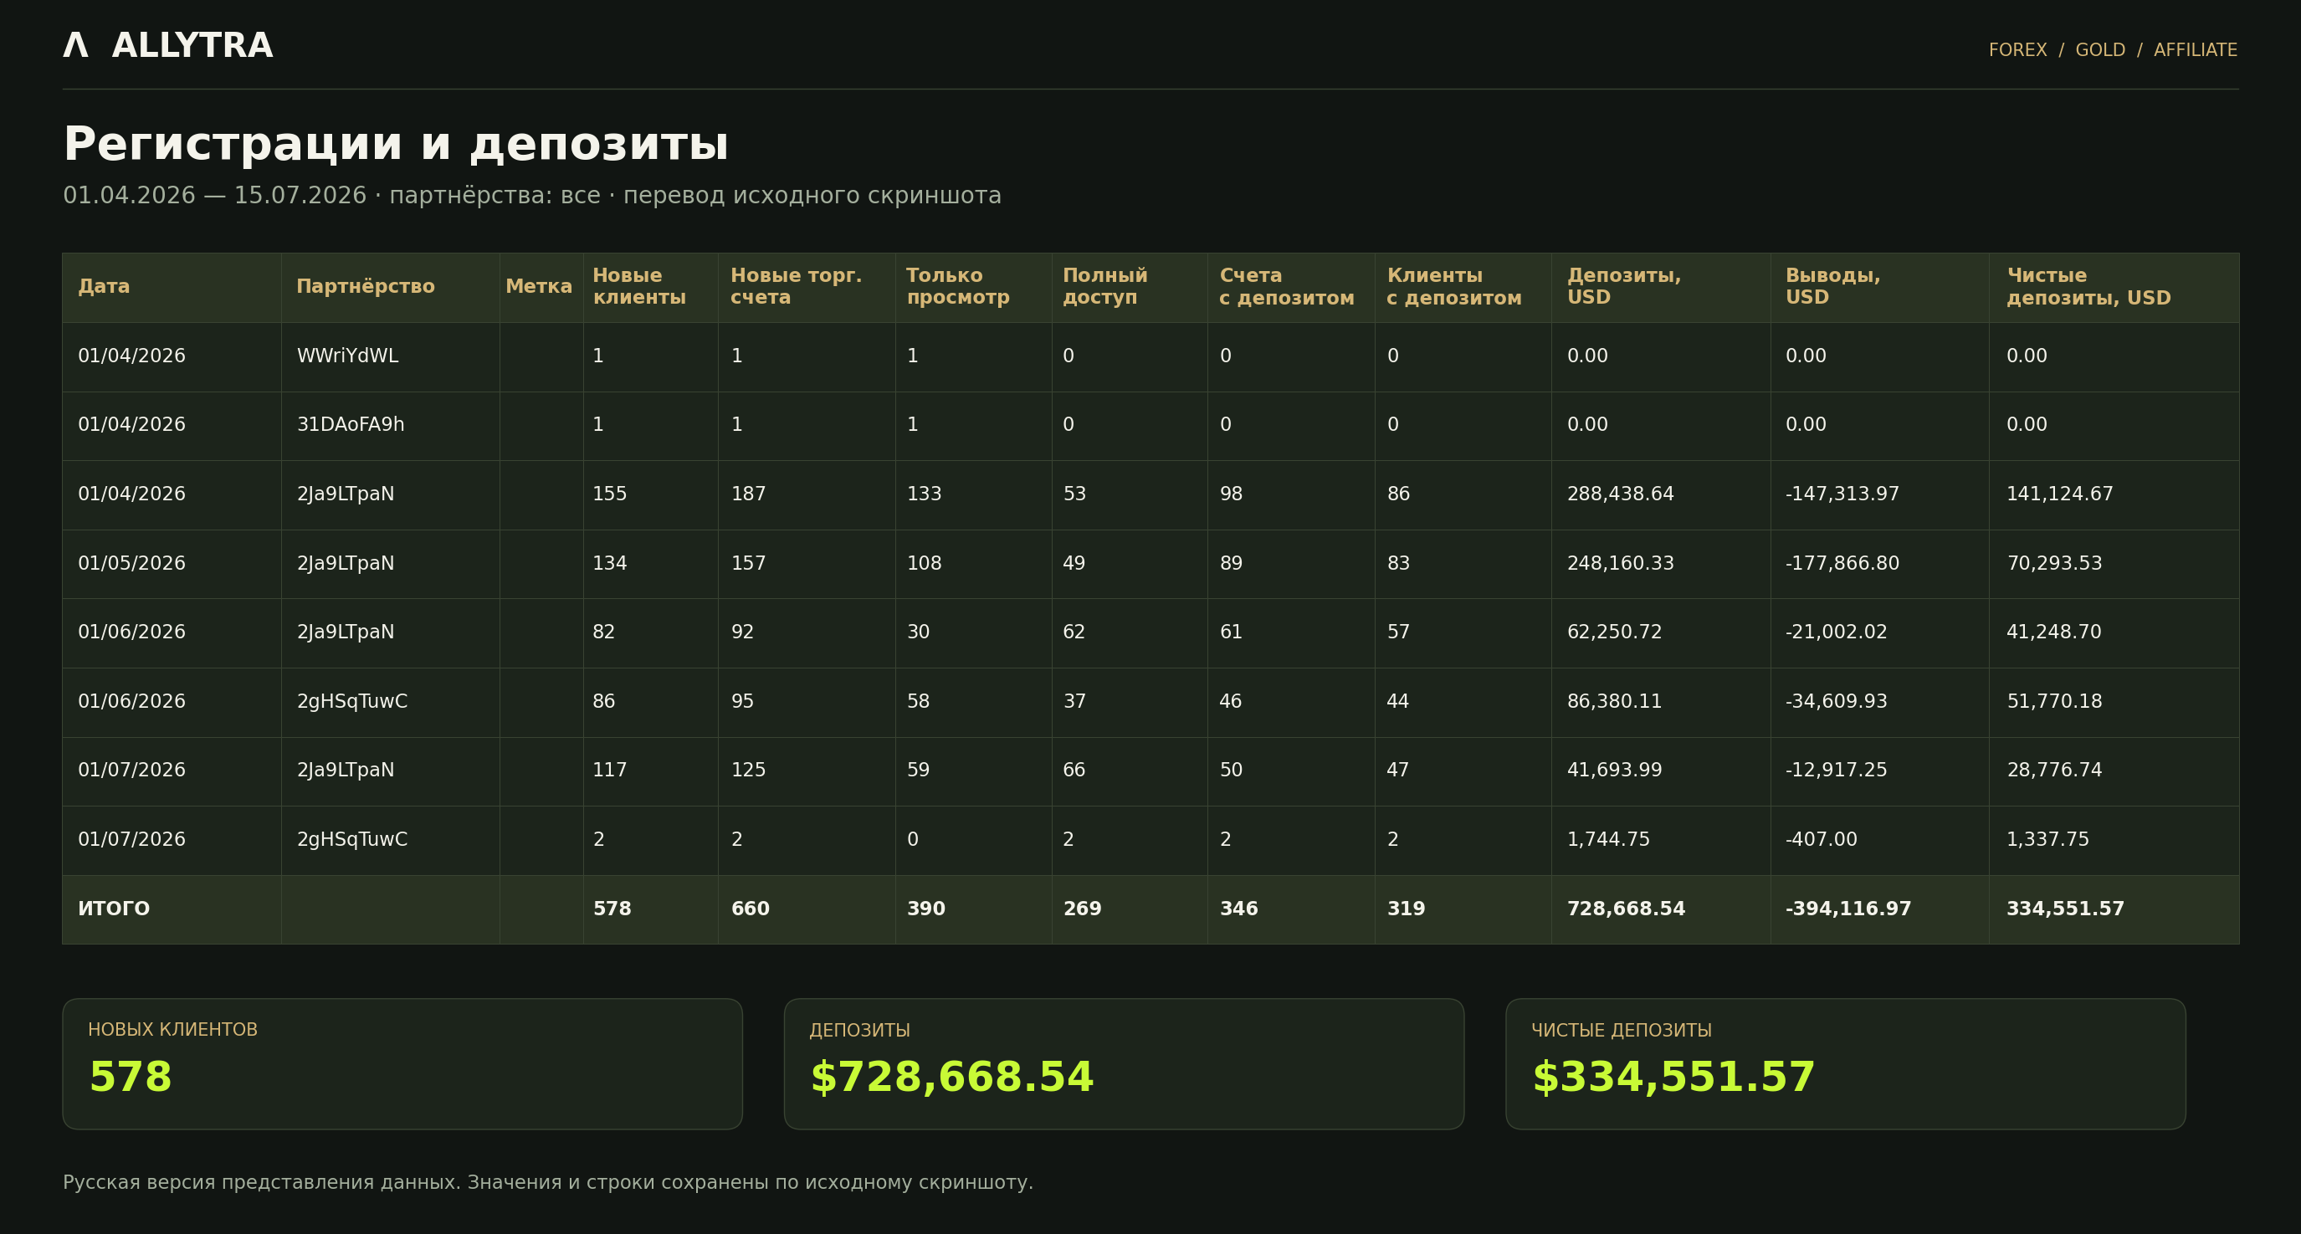2301x1234 pixels.
Task: Click the deposit value 62,250.72
Action: pyautogui.click(x=1614, y=632)
